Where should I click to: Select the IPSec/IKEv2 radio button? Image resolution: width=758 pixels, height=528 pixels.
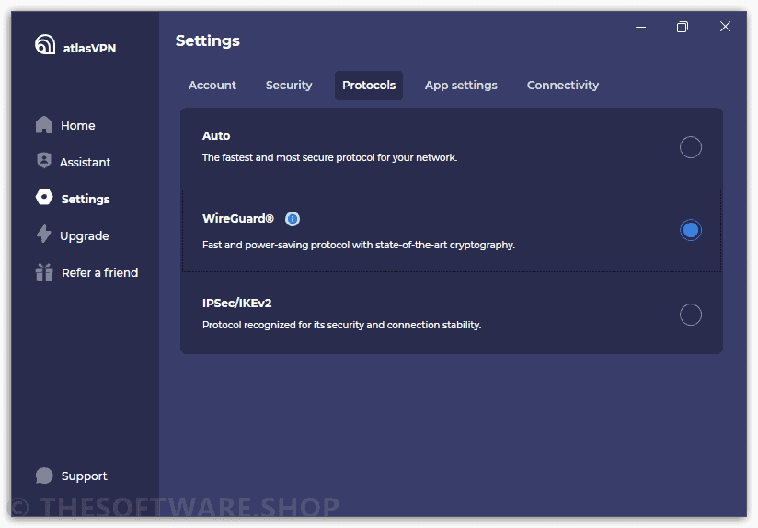[690, 315]
